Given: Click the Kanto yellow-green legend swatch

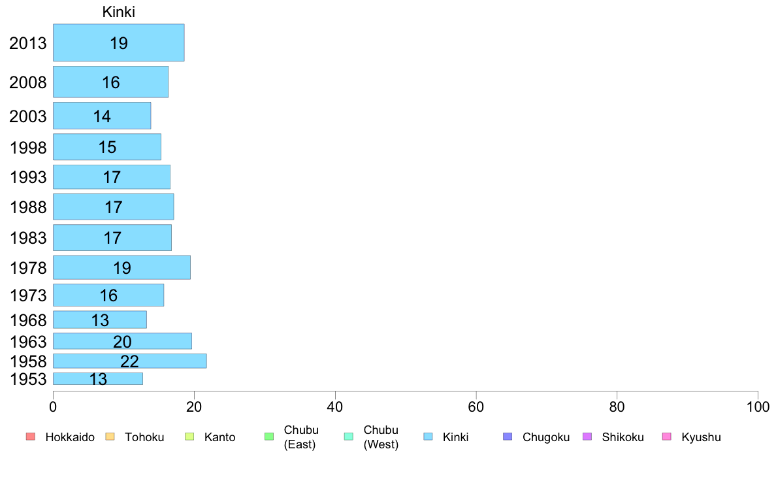Looking at the screenshot, I should 189,437.
